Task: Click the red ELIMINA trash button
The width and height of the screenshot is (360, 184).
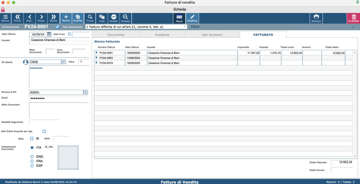Action: point(354,18)
